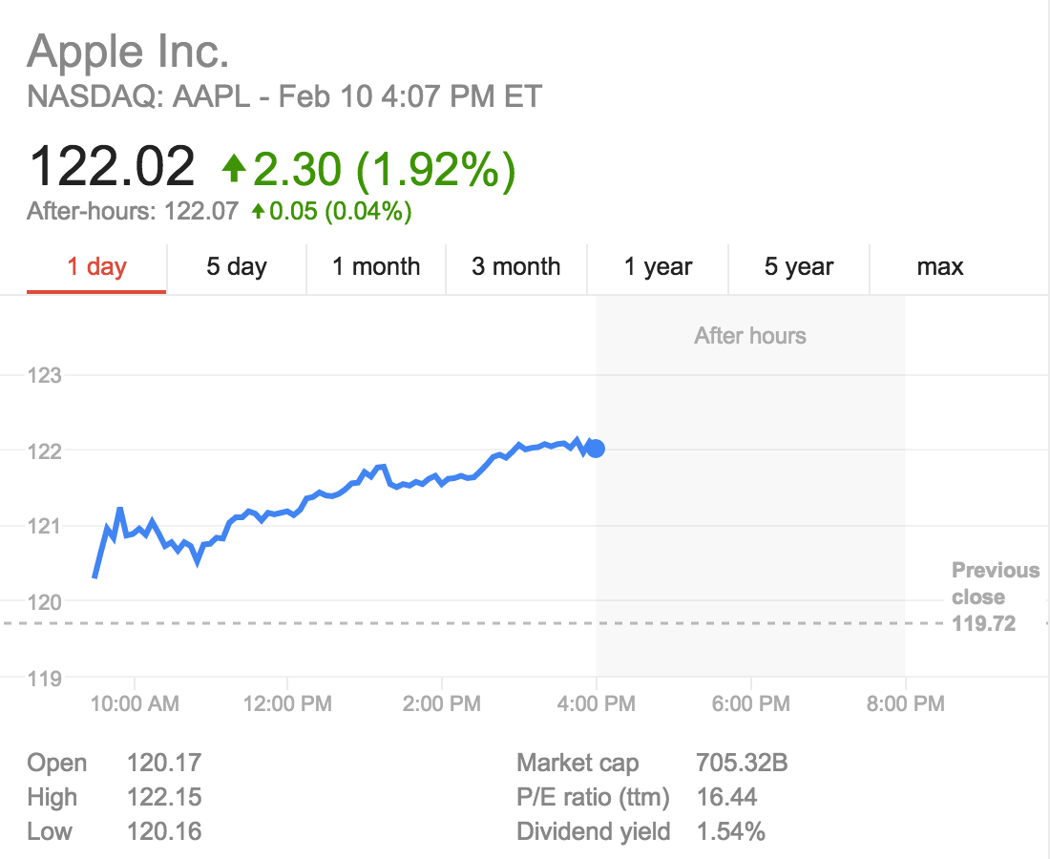Click the endpoint dot on the price chart
The image size is (1050, 859).
point(595,447)
